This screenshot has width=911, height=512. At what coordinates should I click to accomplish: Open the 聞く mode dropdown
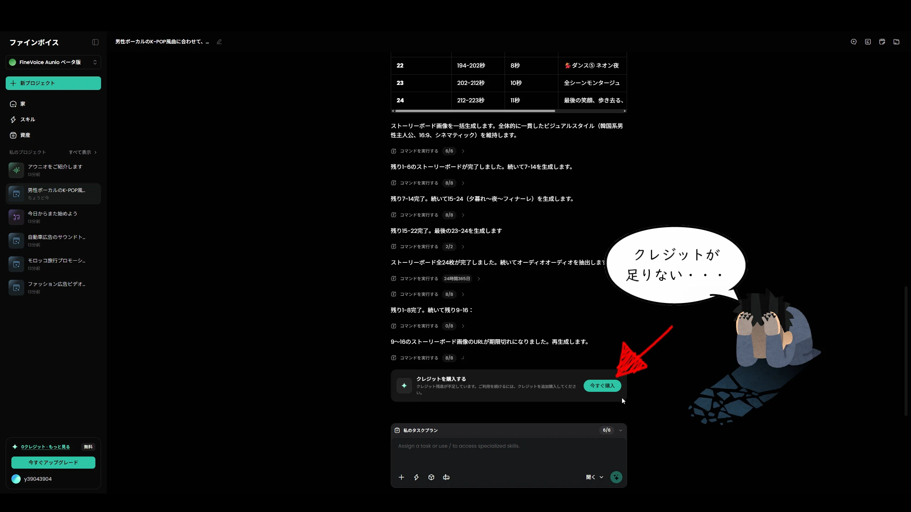[x=595, y=477]
